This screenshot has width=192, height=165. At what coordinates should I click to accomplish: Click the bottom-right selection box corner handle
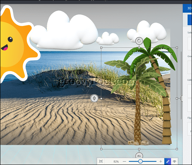point(177,149)
